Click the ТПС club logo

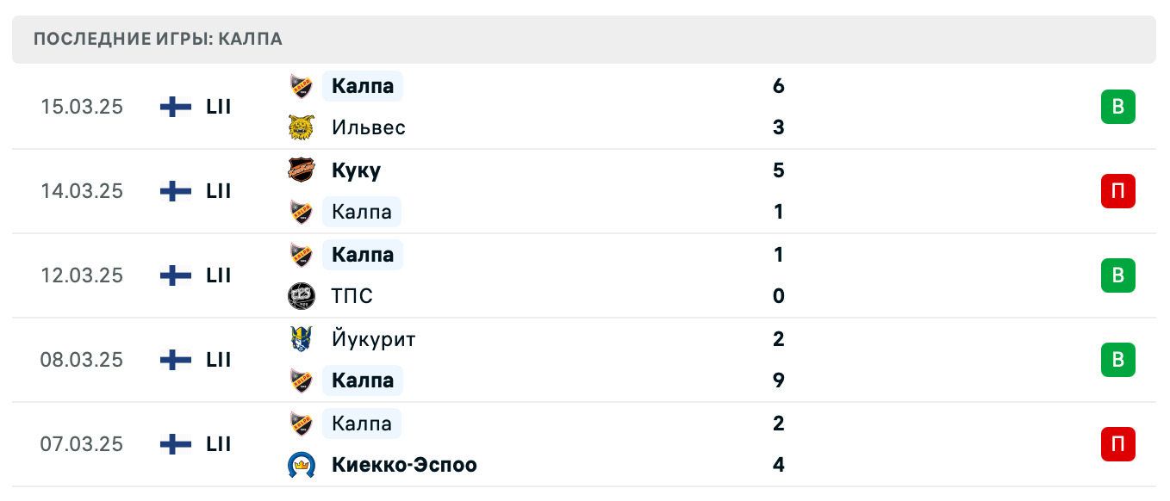303,295
